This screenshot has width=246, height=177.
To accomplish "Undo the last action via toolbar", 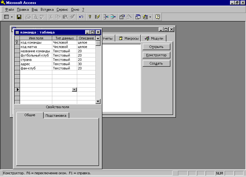I will pyautogui.click(x=81, y=17).
